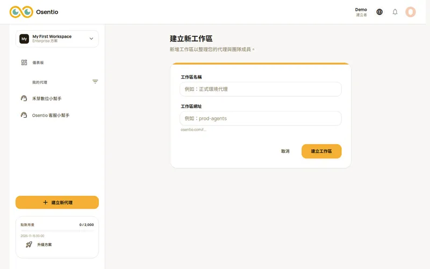This screenshot has height=269, width=430.
Task: Click the dashboard grid icon
Action: pyautogui.click(x=24, y=62)
